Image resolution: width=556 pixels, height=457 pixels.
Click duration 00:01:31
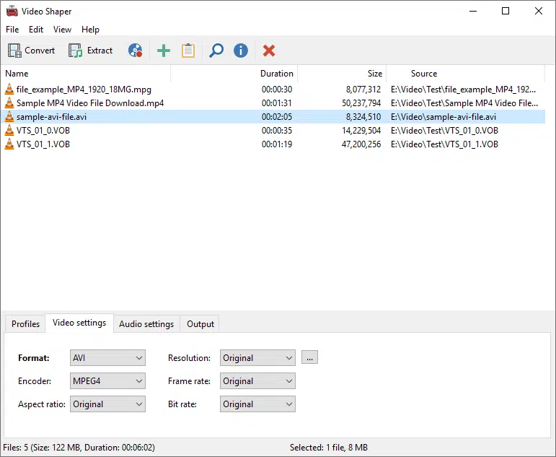[x=277, y=103]
